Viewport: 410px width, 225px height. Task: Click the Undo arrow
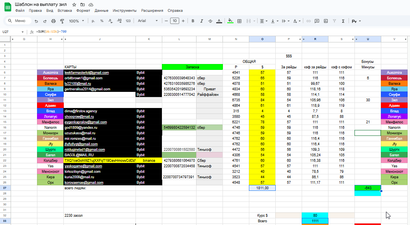tap(36, 21)
